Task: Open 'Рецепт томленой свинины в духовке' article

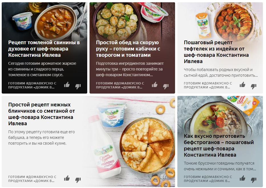Action: click(x=44, y=49)
